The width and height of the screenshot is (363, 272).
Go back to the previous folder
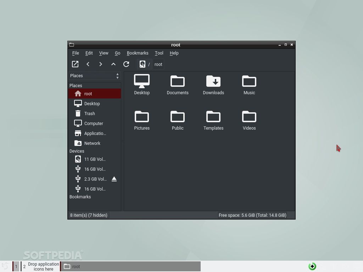(88, 64)
